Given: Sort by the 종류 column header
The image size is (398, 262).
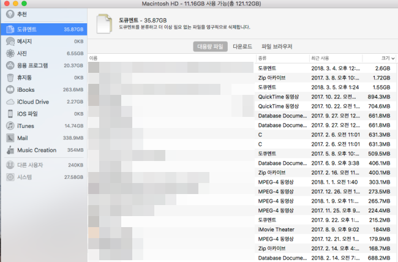Looking at the screenshot, I should 262,58.
